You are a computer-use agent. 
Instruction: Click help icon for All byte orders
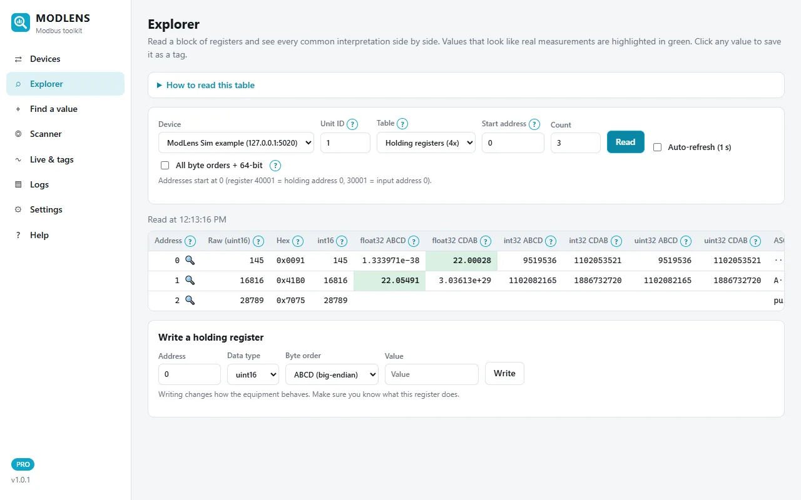275,166
